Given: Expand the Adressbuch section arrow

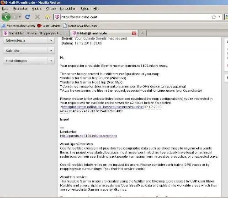Looking at the screenshot, I should click(x=51, y=40).
